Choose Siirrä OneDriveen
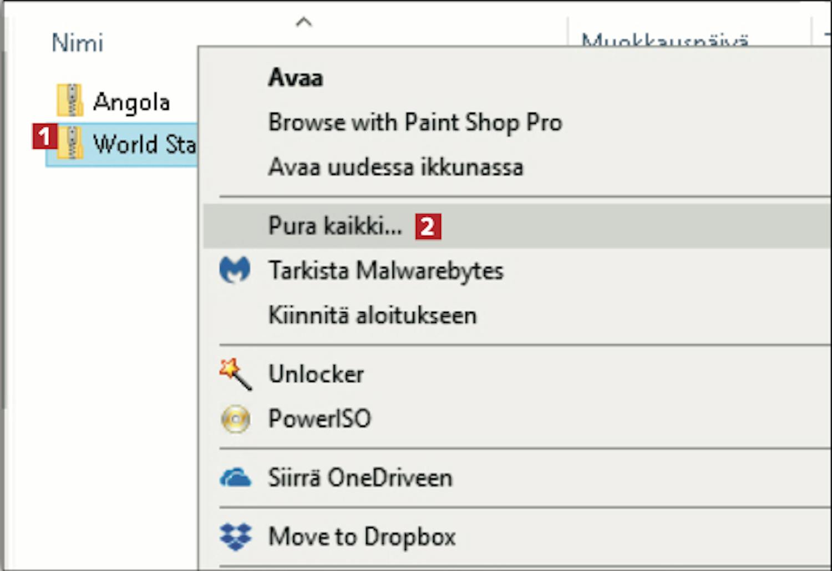Screen dimensions: 832x571 360,478
